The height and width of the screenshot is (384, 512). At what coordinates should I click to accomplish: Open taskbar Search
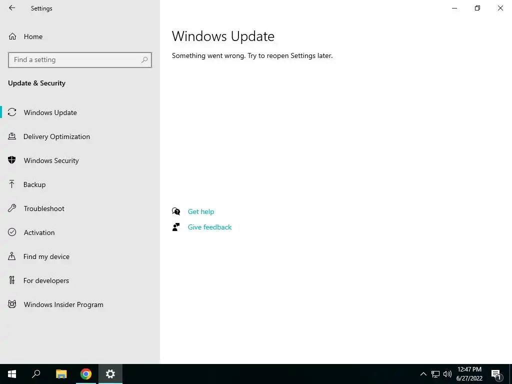[36, 374]
